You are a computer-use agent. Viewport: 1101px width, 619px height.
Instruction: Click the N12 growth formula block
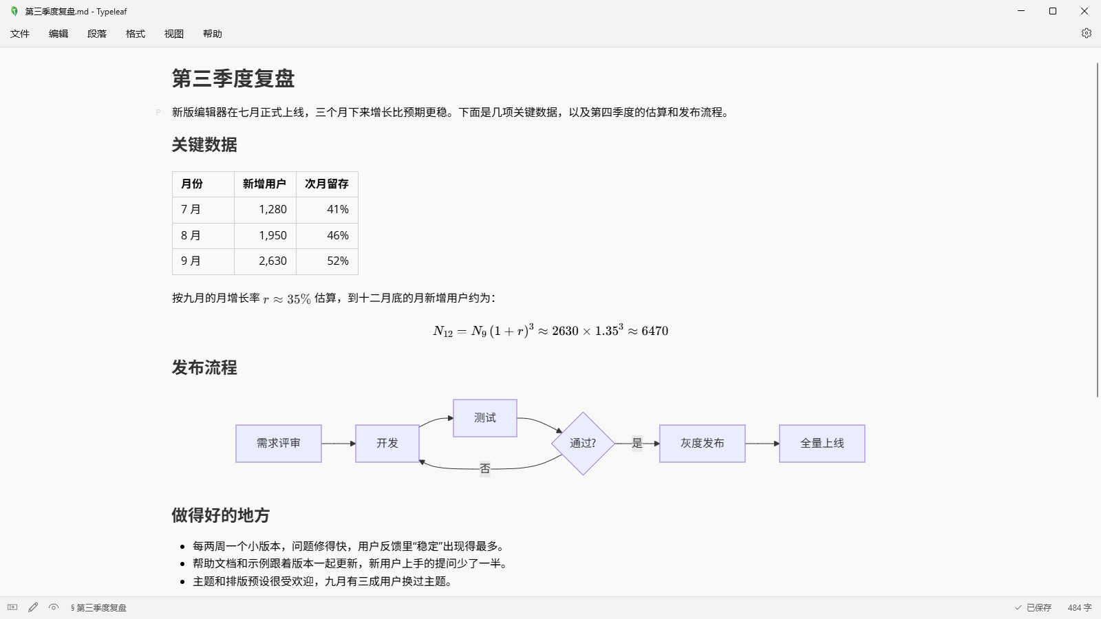(550, 331)
